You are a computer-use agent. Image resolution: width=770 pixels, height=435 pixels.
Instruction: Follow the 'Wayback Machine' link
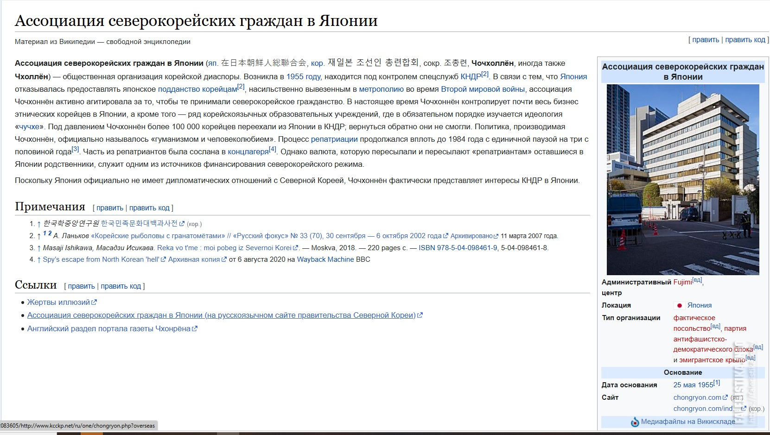325,259
